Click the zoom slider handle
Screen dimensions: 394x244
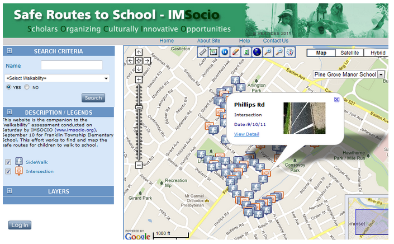[x=139, y=107]
